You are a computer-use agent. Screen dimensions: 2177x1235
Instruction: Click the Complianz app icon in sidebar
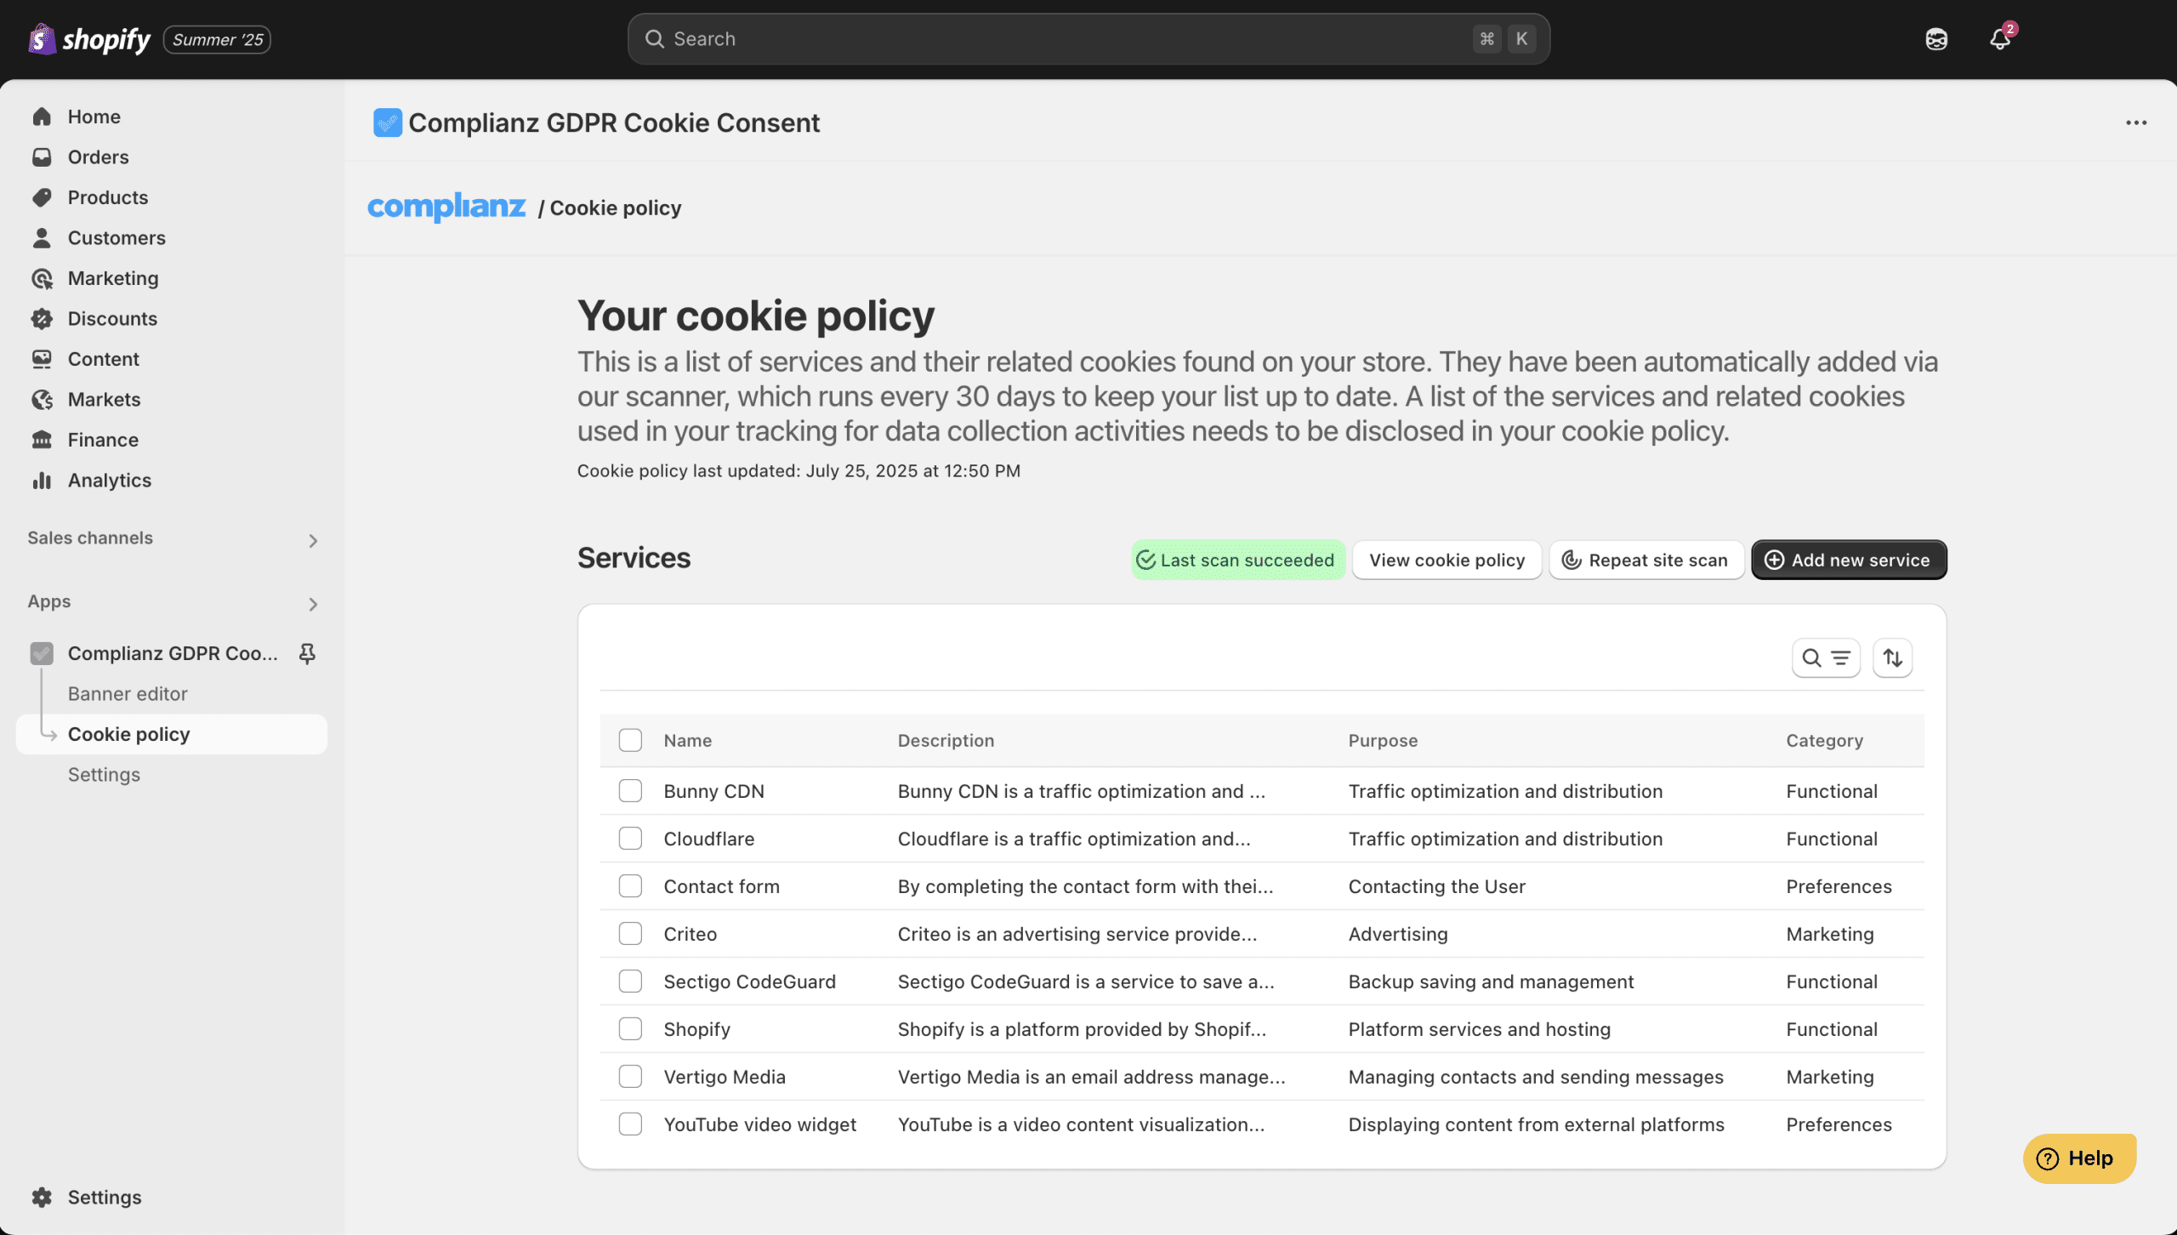click(42, 653)
